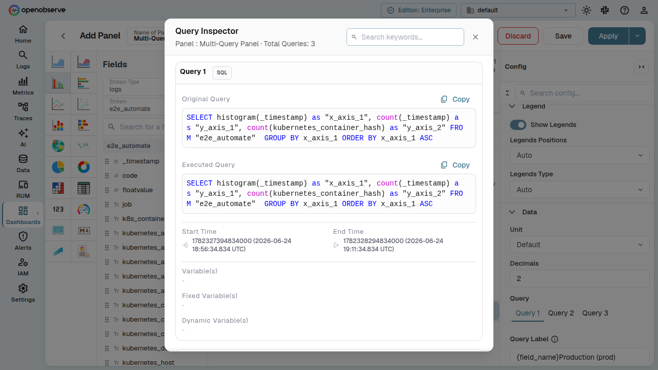This screenshot has width=658, height=370.
Task: Select the HTML panel type
Action: point(58,230)
